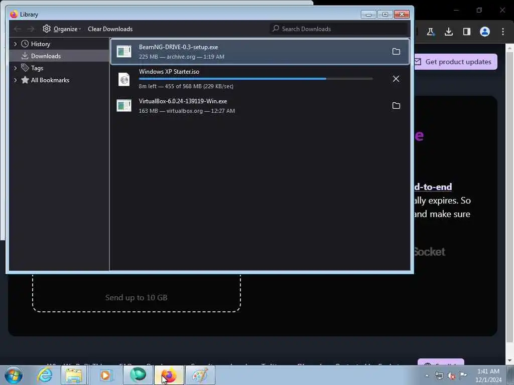The height and width of the screenshot is (385, 514).
Task: Select Tags in the Library sidebar
Action: click(x=37, y=68)
